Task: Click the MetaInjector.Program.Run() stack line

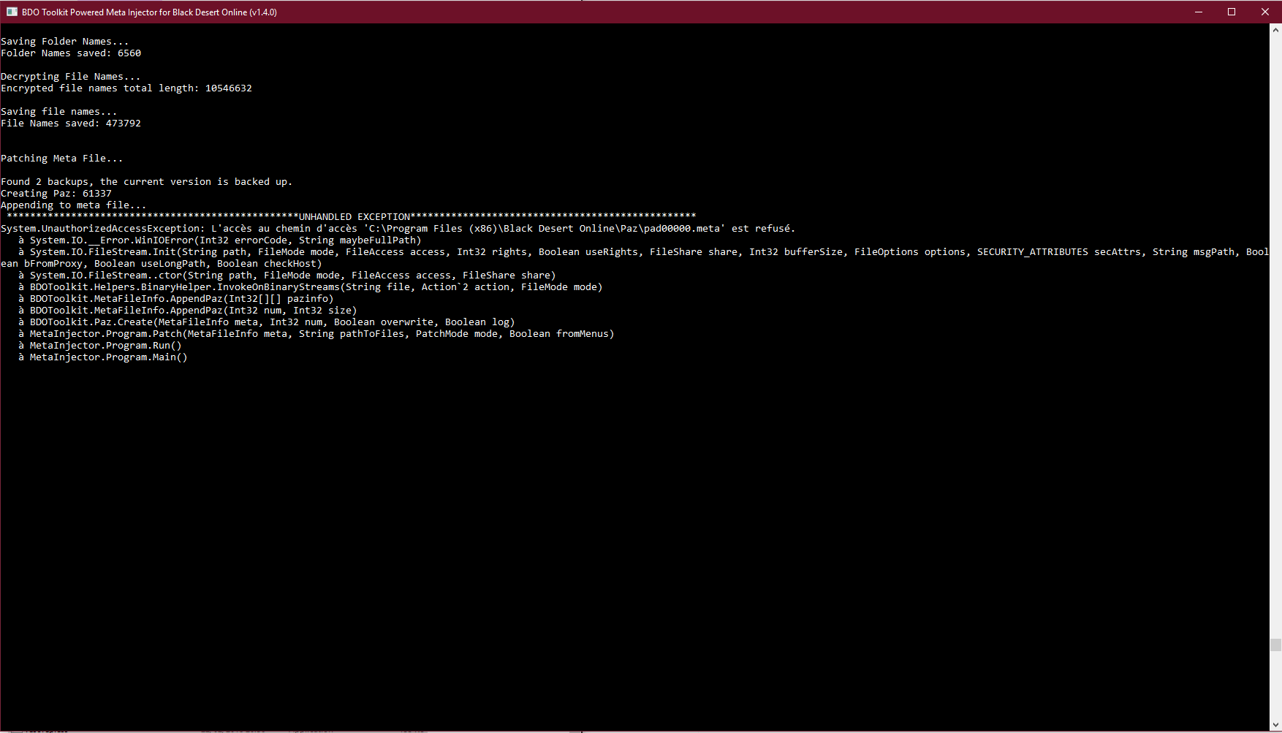Action: pos(105,346)
